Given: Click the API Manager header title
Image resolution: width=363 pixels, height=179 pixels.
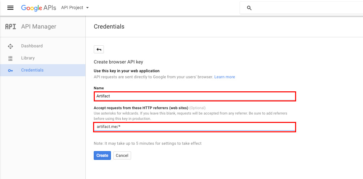Looking at the screenshot, I should tap(39, 27).
